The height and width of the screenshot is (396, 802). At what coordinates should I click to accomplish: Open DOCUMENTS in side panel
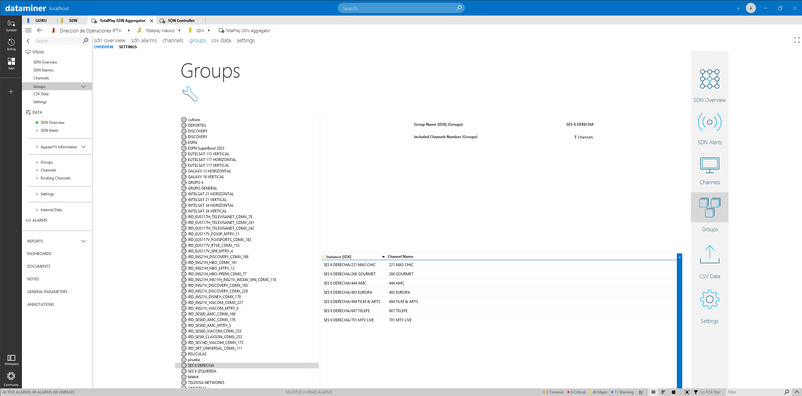pyautogui.click(x=39, y=266)
